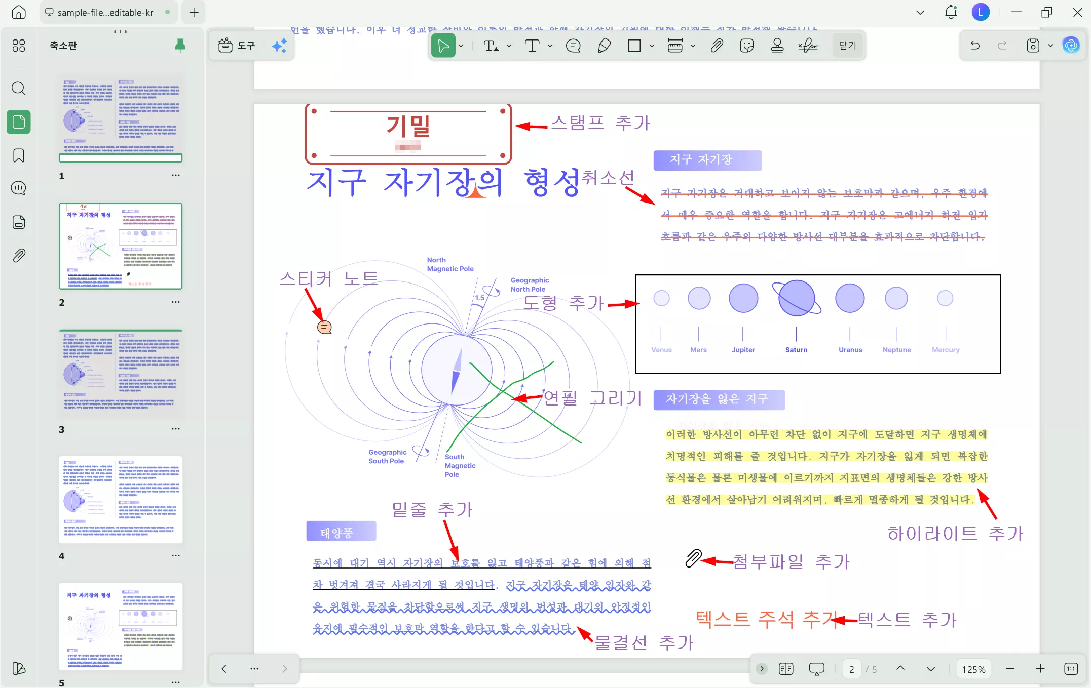This screenshot has width=1091, height=688.
Task: Select the attach file paperclip tool
Action: point(717,46)
